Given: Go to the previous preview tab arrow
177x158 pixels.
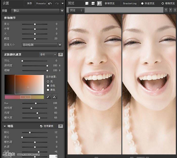Looking at the screenshot, I should point(166,10).
